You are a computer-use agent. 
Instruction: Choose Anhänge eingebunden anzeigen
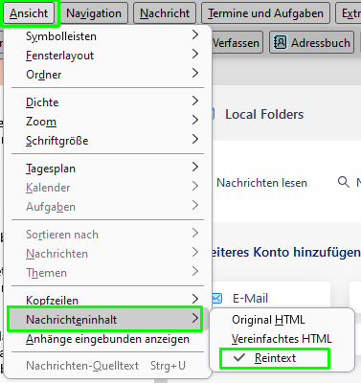coord(107,339)
